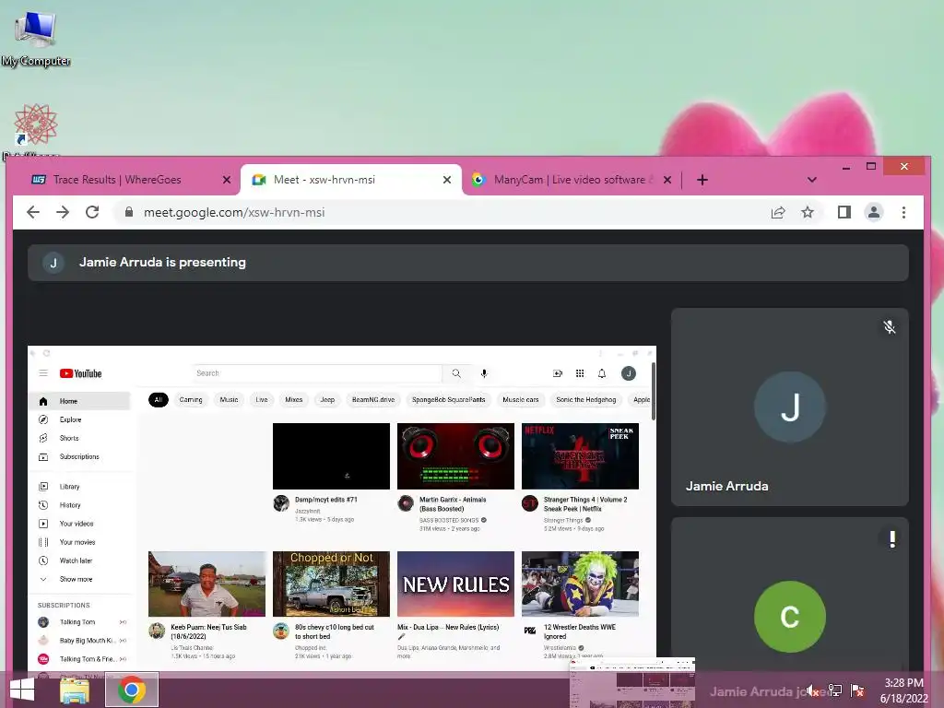Switch to ManyCam Live video tab
This screenshot has width=944, height=708.
pyautogui.click(x=570, y=180)
